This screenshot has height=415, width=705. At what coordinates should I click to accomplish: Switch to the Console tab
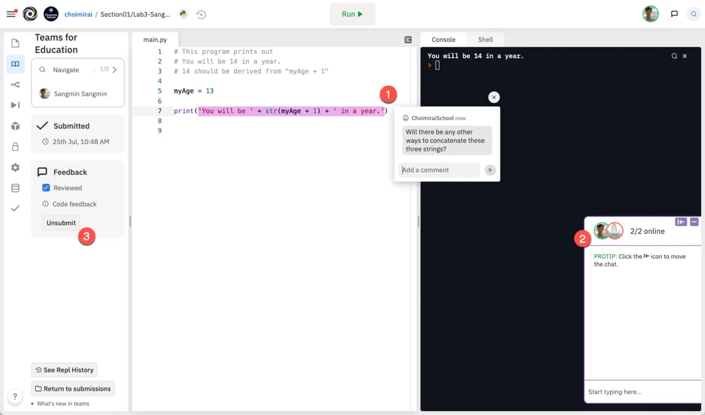444,40
